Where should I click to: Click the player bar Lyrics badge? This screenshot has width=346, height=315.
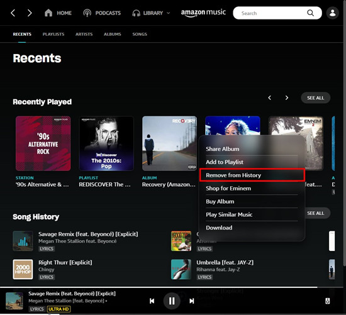click(x=36, y=309)
